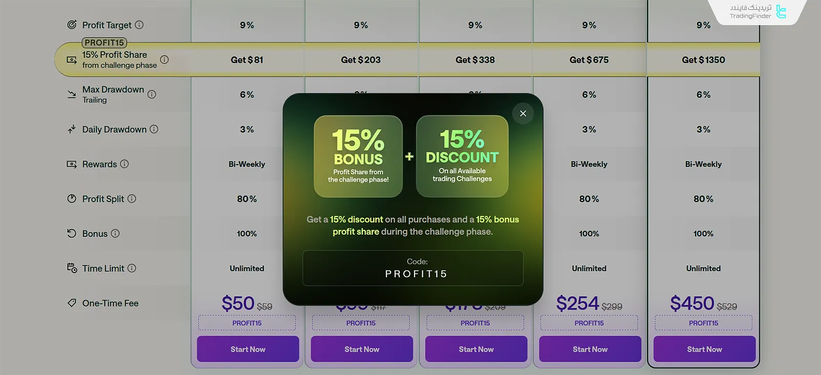Click the PROFIT15 code box in the popup
The width and height of the screenshot is (821, 375).
(x=413, y=268)
